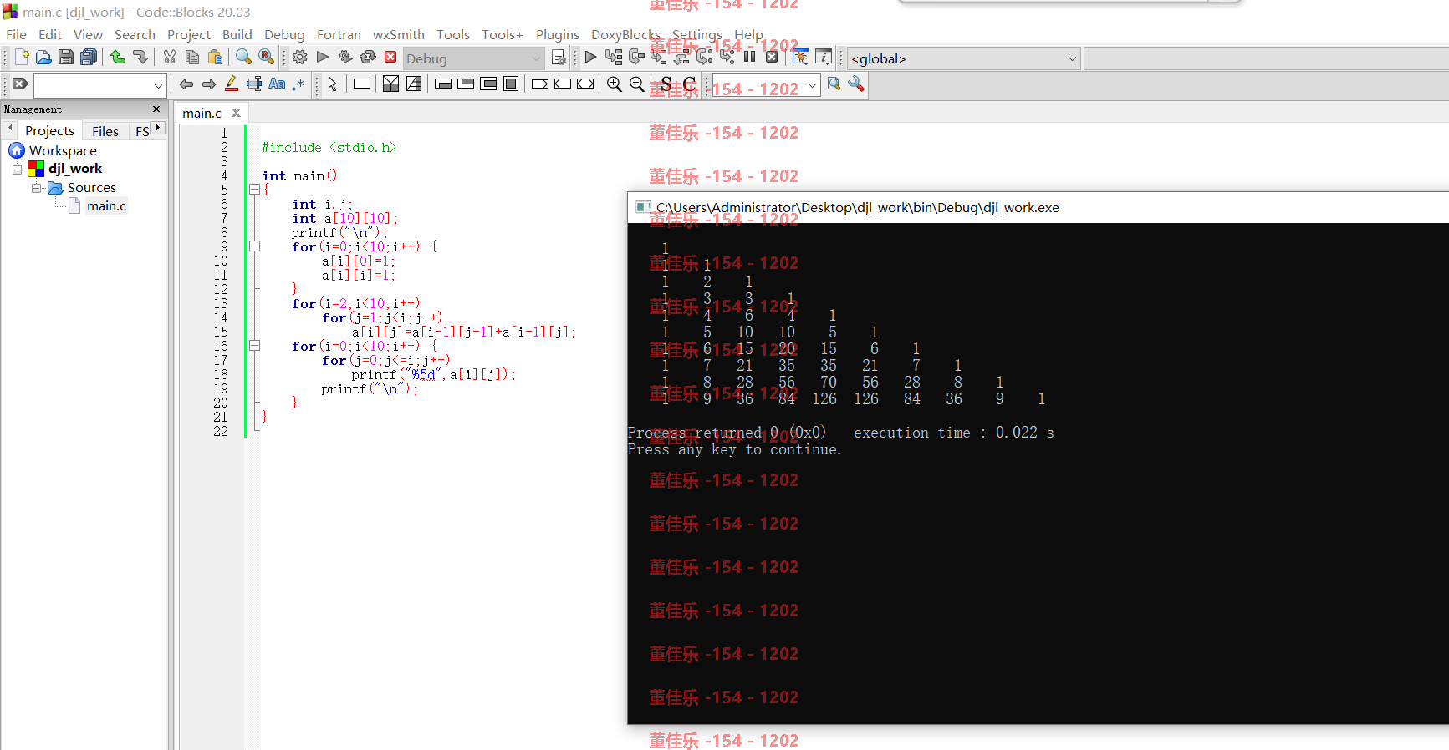Run the program with the green play icon
Viewport: 1449px width, 750px height.
tap(323, 57)
